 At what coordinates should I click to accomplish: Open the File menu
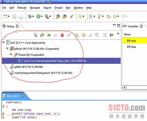click(4, 8)
